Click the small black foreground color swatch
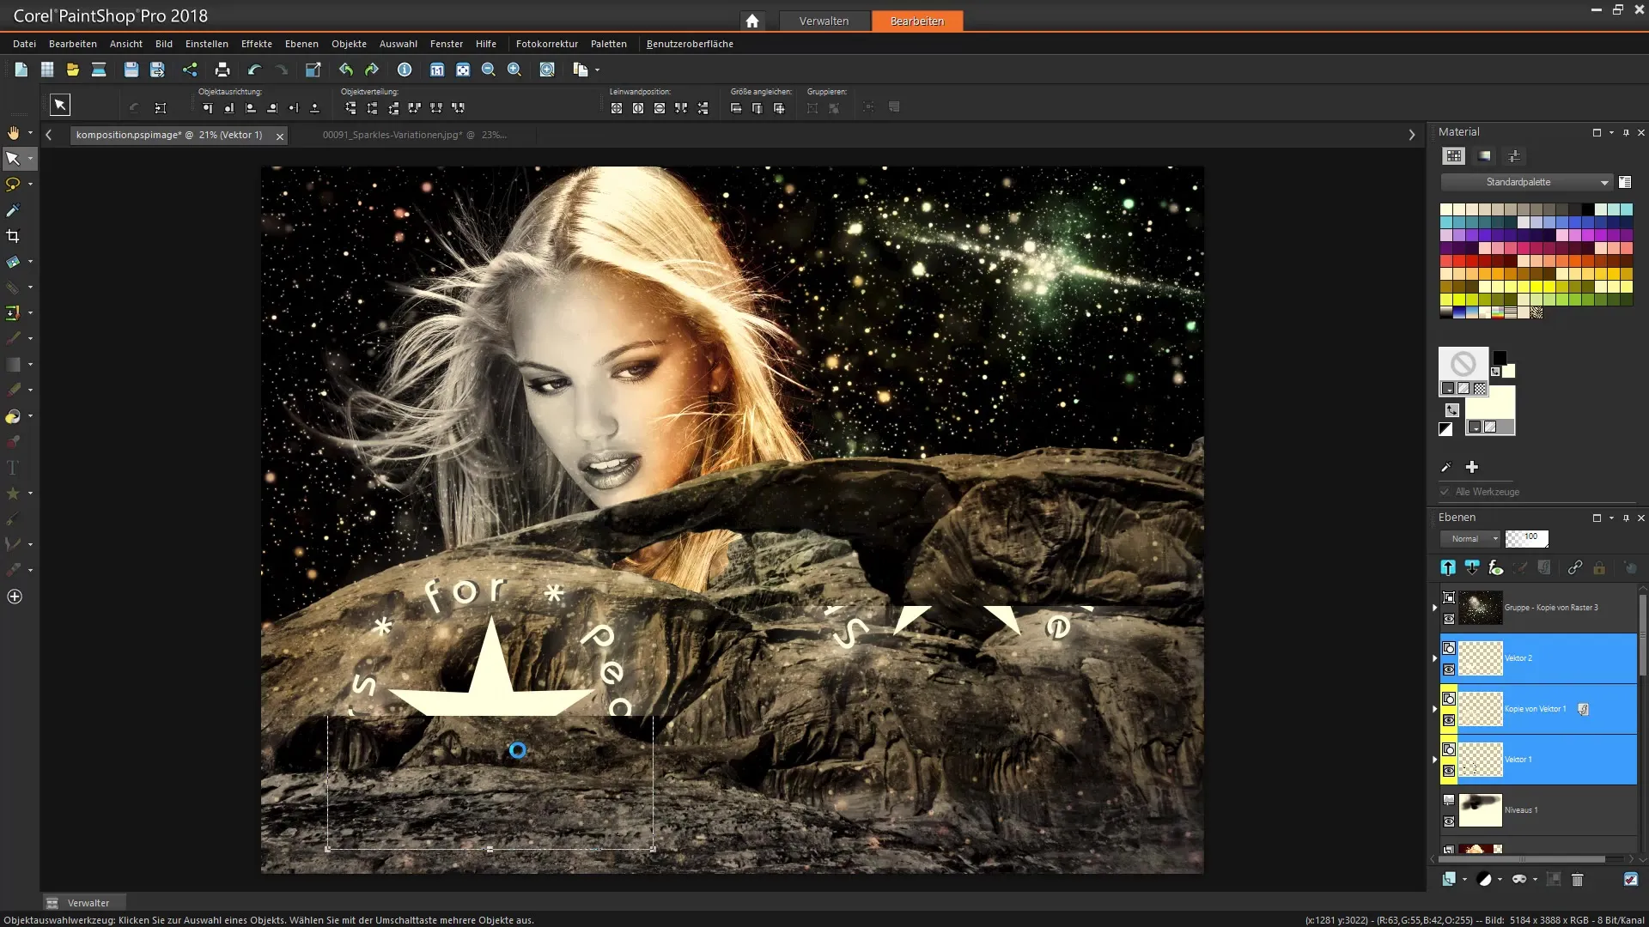This screenshot has width=1649, height=927. pos(1500,357)
